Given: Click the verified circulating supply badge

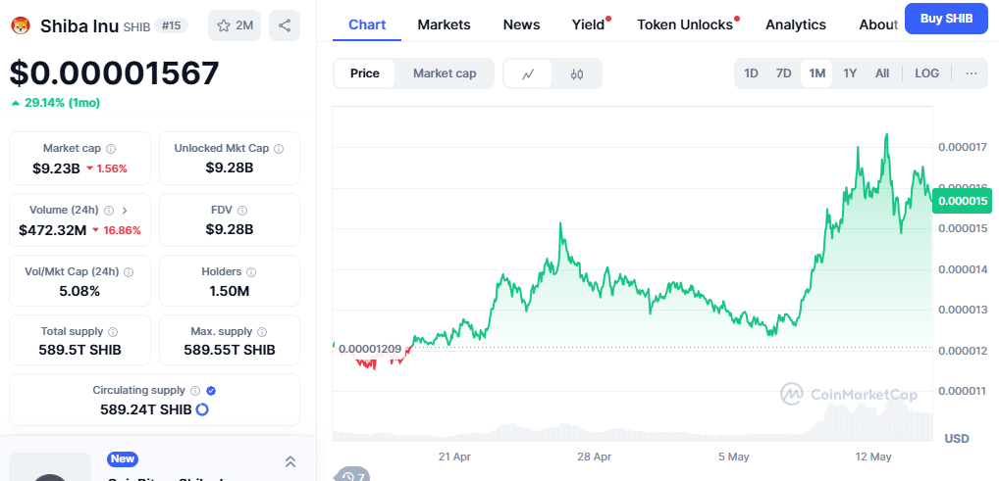Looking at the screenshot, I should click(212, 391).
